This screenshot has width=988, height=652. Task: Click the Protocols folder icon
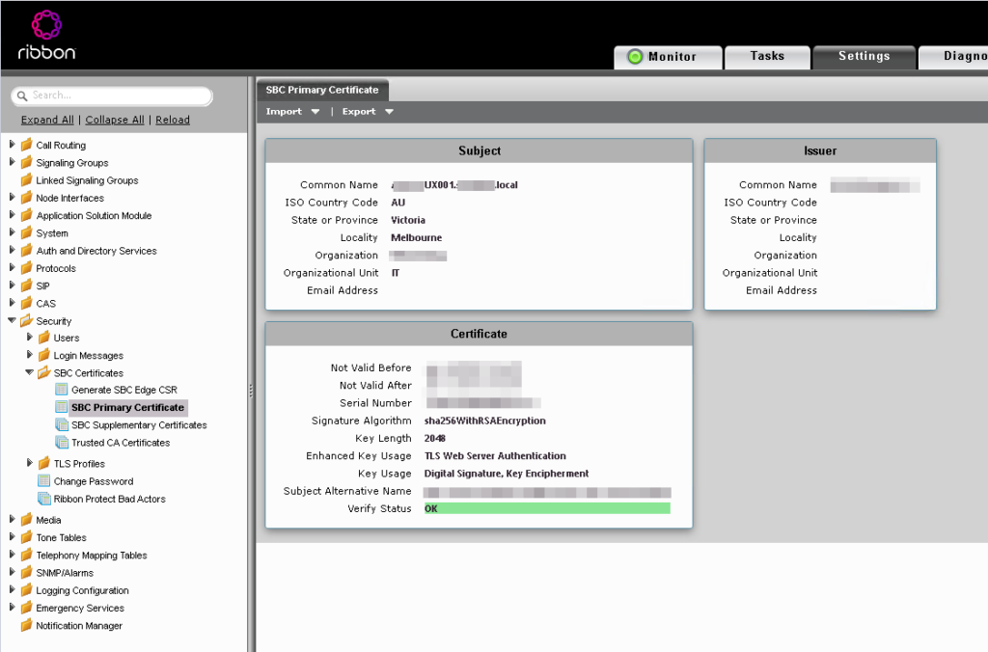pyautogui.click(x=26, y=268)
